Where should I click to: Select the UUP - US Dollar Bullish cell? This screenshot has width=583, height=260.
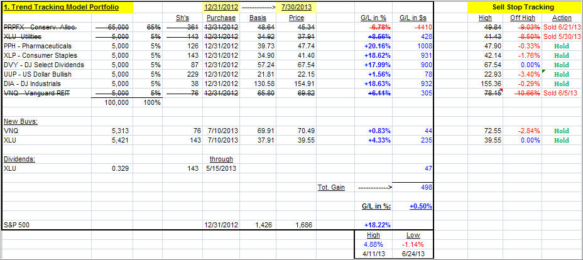click(x=47, y=74)
